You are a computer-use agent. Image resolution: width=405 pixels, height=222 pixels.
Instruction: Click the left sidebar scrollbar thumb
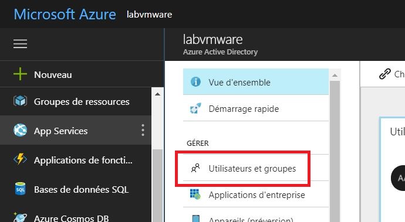point(157,185)
